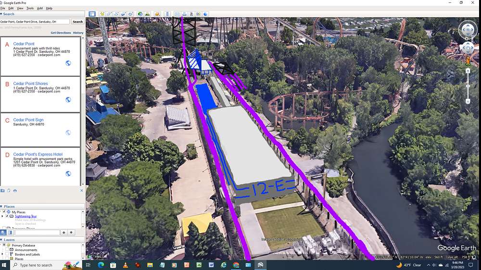Copy search results to clipboard icon
The height and width of the screenshot is (270, 481).
[9, 191]
